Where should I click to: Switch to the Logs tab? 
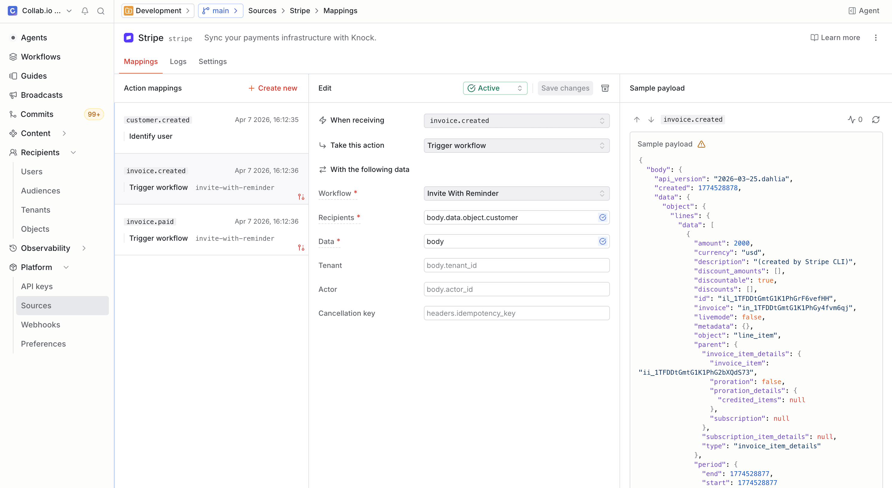(x=178, y=61)
